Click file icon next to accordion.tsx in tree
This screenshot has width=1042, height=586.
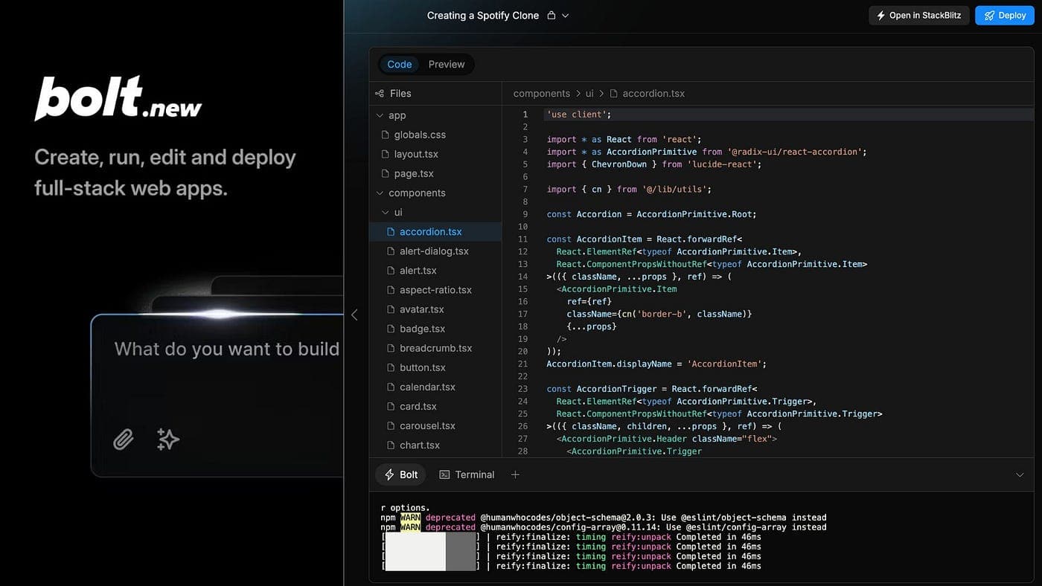pyautogui.click(x=391, y=231)
